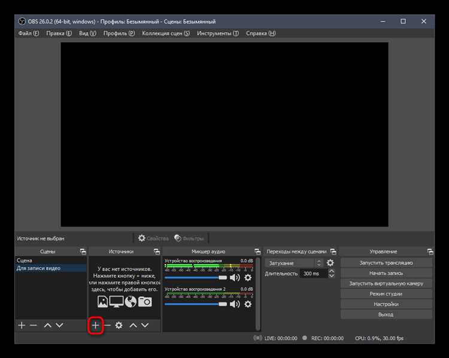Undock the Микшер аудио panel
Image resolution: width=449 pixels, height=358 pixels.
(x=257, y=251)
